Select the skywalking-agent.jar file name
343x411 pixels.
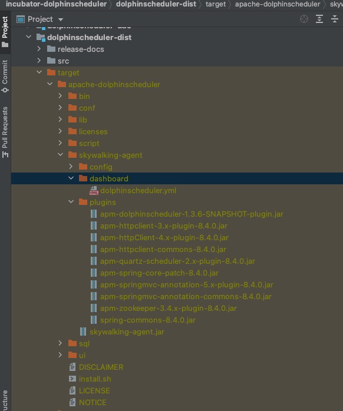pos(127,332)
